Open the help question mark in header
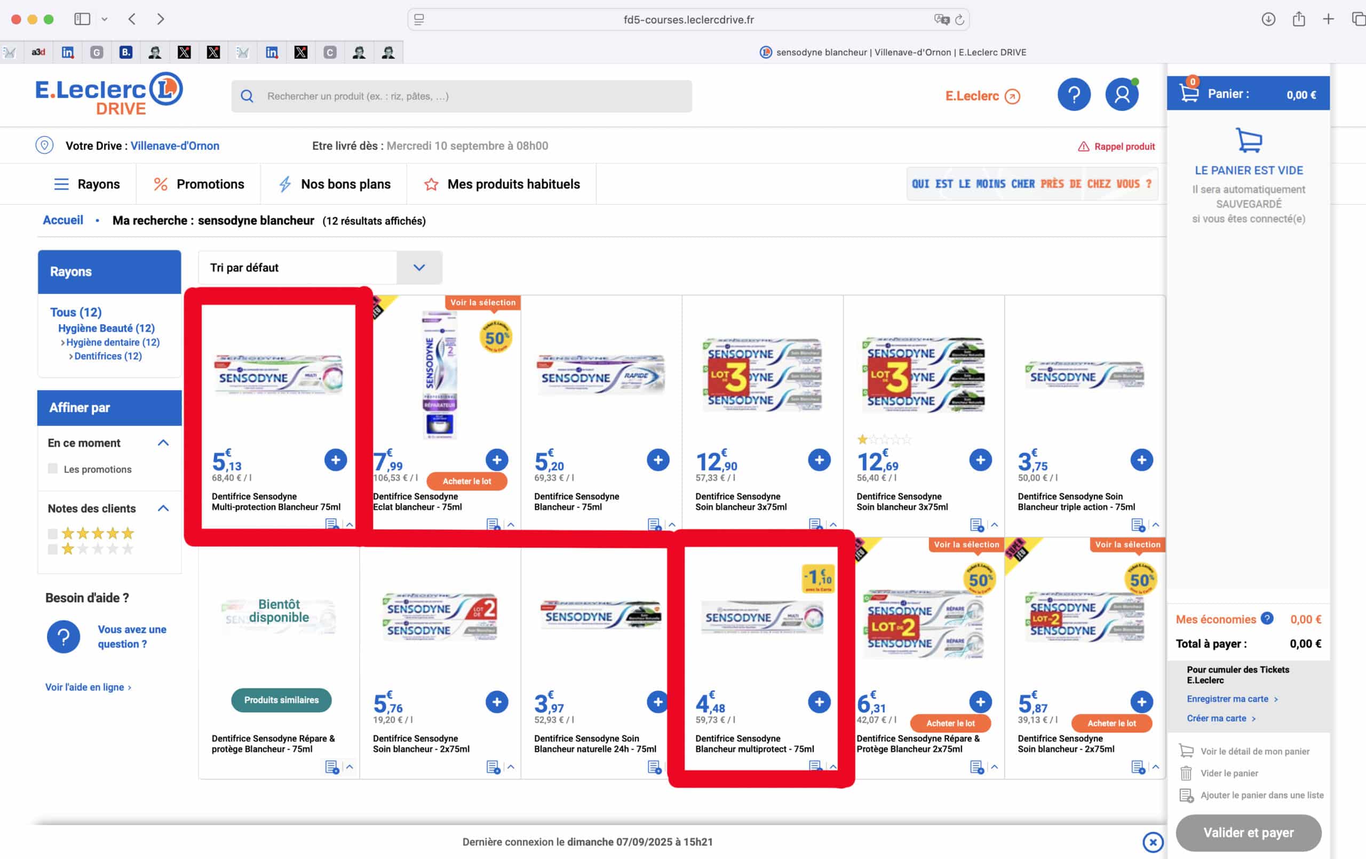This screenshot has width=1366, height=859. click(1074, 95)
